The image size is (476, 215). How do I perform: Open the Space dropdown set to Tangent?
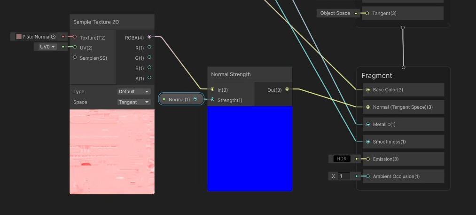(134, 102)
